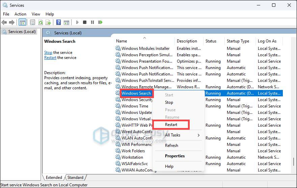Click the vertical scrollbar thumb in services list
This screenshot has height=188, width=297.
point(294,162)
